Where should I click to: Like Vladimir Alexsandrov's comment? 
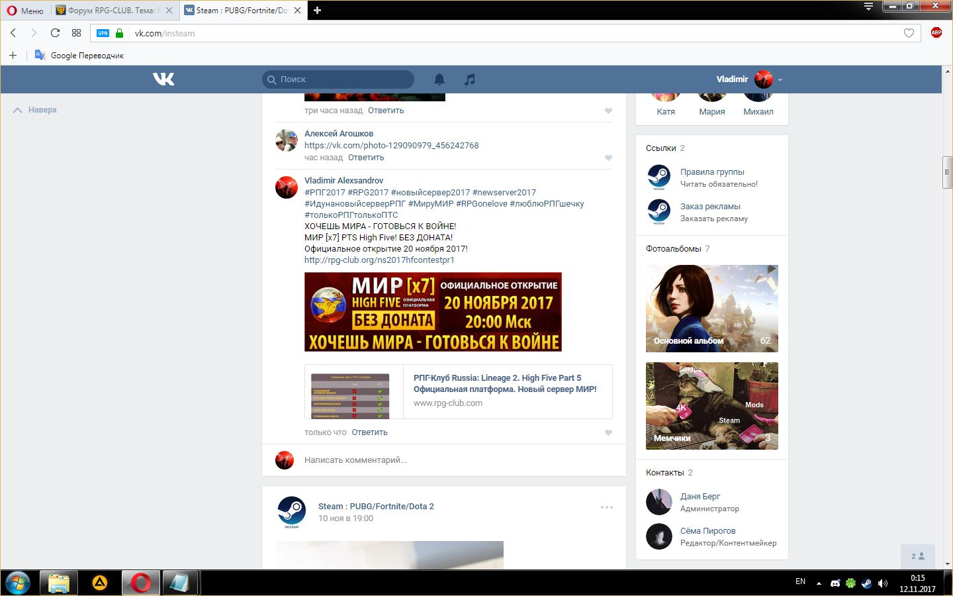608,432
